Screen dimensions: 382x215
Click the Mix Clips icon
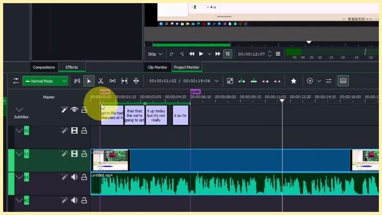230,81
